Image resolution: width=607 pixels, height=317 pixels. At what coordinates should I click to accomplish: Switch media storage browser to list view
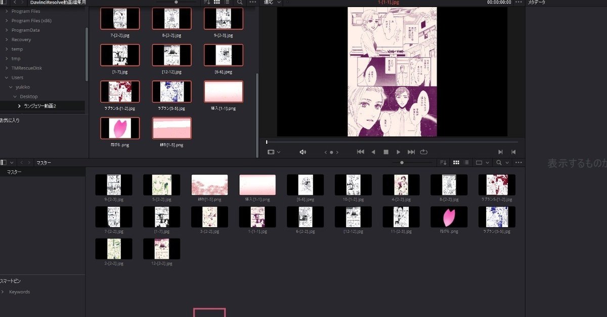[227, 3]
